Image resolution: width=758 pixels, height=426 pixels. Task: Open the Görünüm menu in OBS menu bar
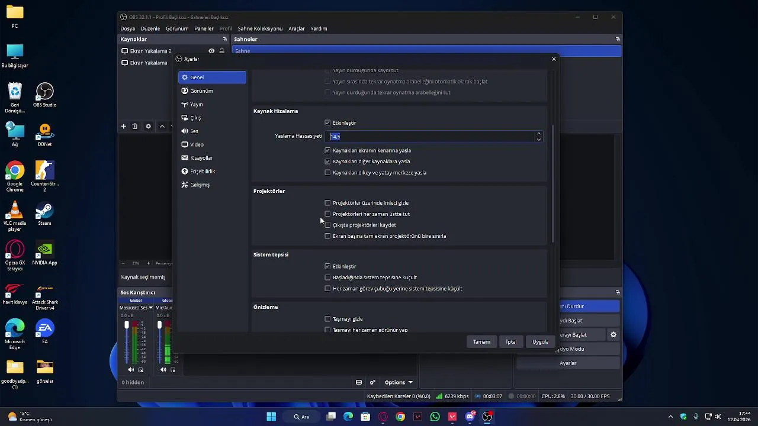pos(177,28)
